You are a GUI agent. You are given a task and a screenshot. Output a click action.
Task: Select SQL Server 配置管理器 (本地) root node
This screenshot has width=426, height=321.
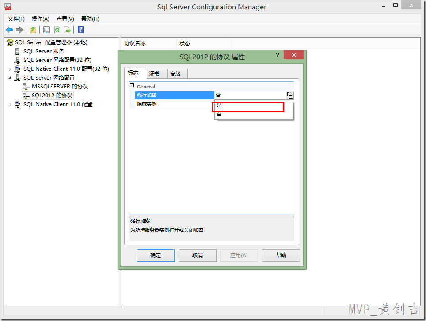pyautogui.click(x=51, y=42)
